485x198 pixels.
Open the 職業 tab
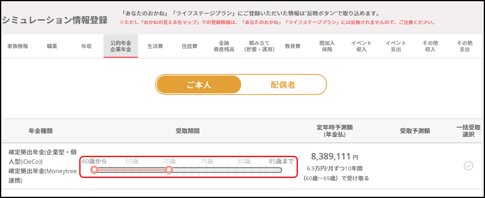click(52, 46)
